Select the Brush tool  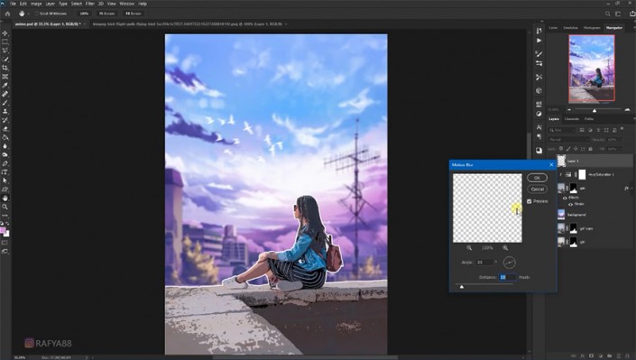[5, 103]
